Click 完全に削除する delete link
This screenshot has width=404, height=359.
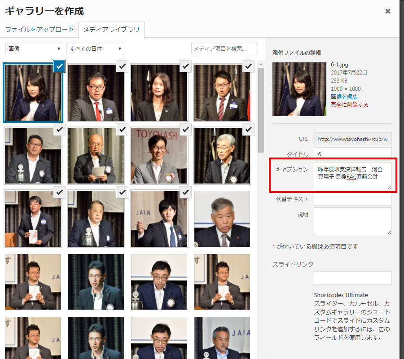[x=349, y=105]
